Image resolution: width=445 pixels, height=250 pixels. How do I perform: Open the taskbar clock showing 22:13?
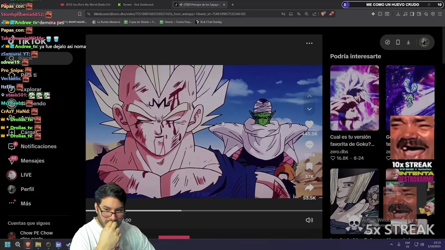[x=434, y=244]
